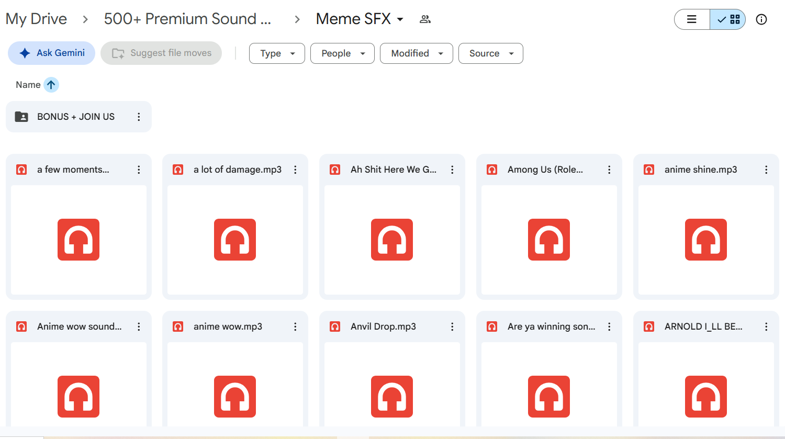This screenshot has height=439, width=785.
Task: Click small audio icon of anime shine.mp3
Action: pyautogui.click(x=649, y=170)
